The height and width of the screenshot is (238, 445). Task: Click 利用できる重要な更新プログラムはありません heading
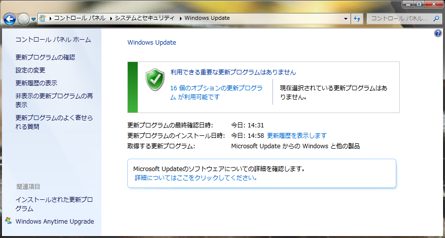(x=233, y=72)
